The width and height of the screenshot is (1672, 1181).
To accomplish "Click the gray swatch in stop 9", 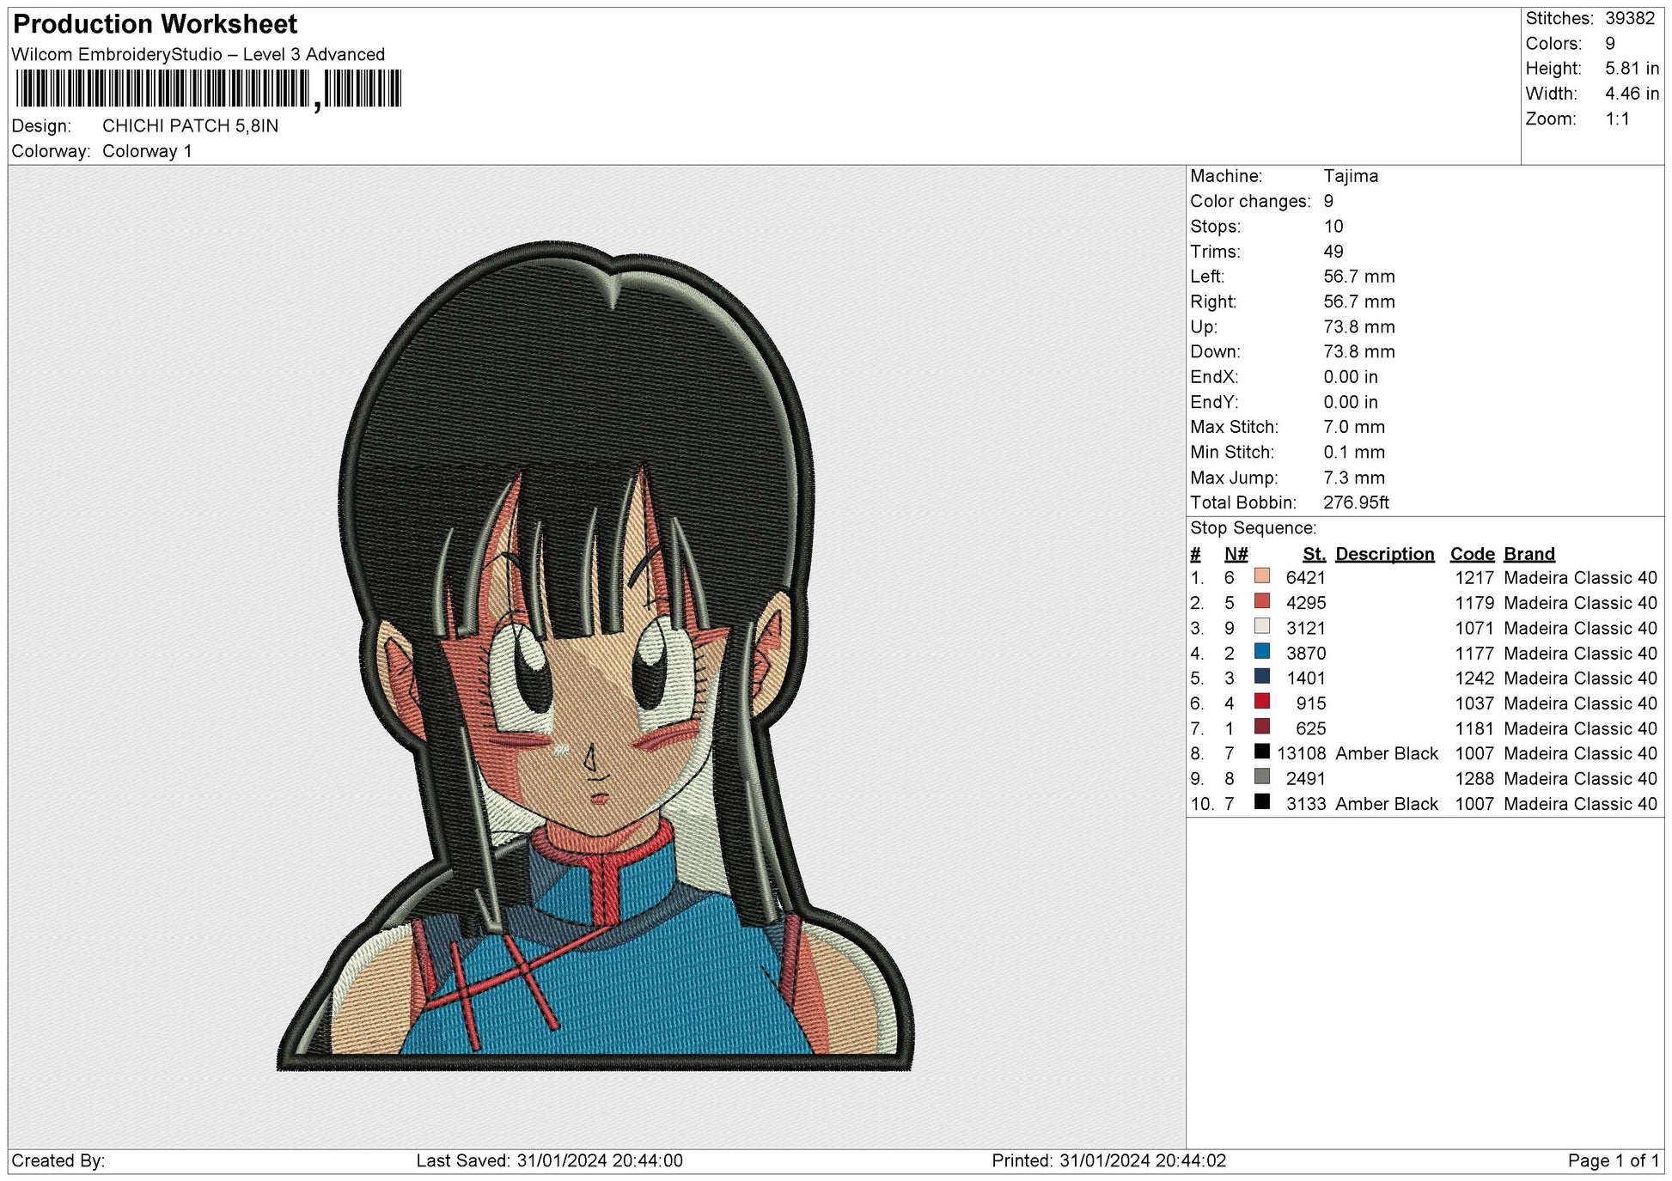I will pyautogui.click(x=1261, y=777).
